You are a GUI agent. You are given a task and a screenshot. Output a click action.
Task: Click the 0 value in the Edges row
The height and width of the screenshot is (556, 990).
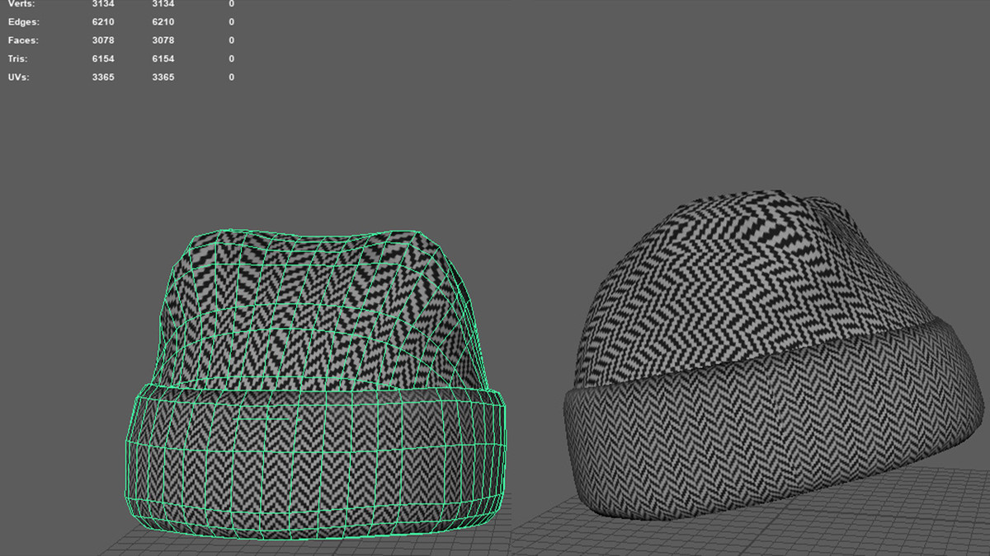(231, 22)
